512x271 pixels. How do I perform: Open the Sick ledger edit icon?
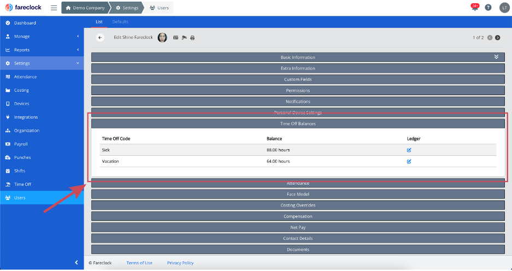[409, 150]
